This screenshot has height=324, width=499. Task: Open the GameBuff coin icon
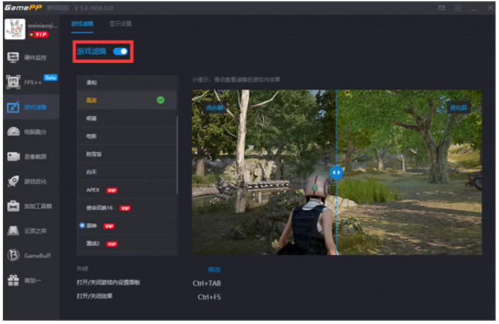[14, 255]
